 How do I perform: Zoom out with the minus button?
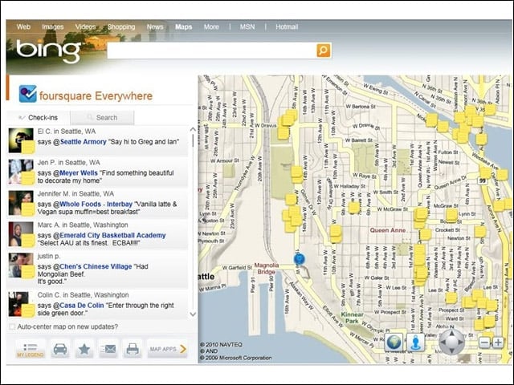(484, 342)
